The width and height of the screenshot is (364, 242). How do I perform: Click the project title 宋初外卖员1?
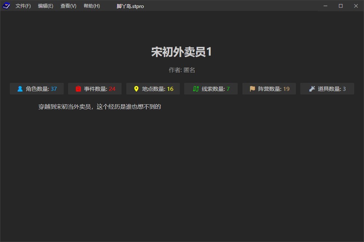tap(182, 52)
